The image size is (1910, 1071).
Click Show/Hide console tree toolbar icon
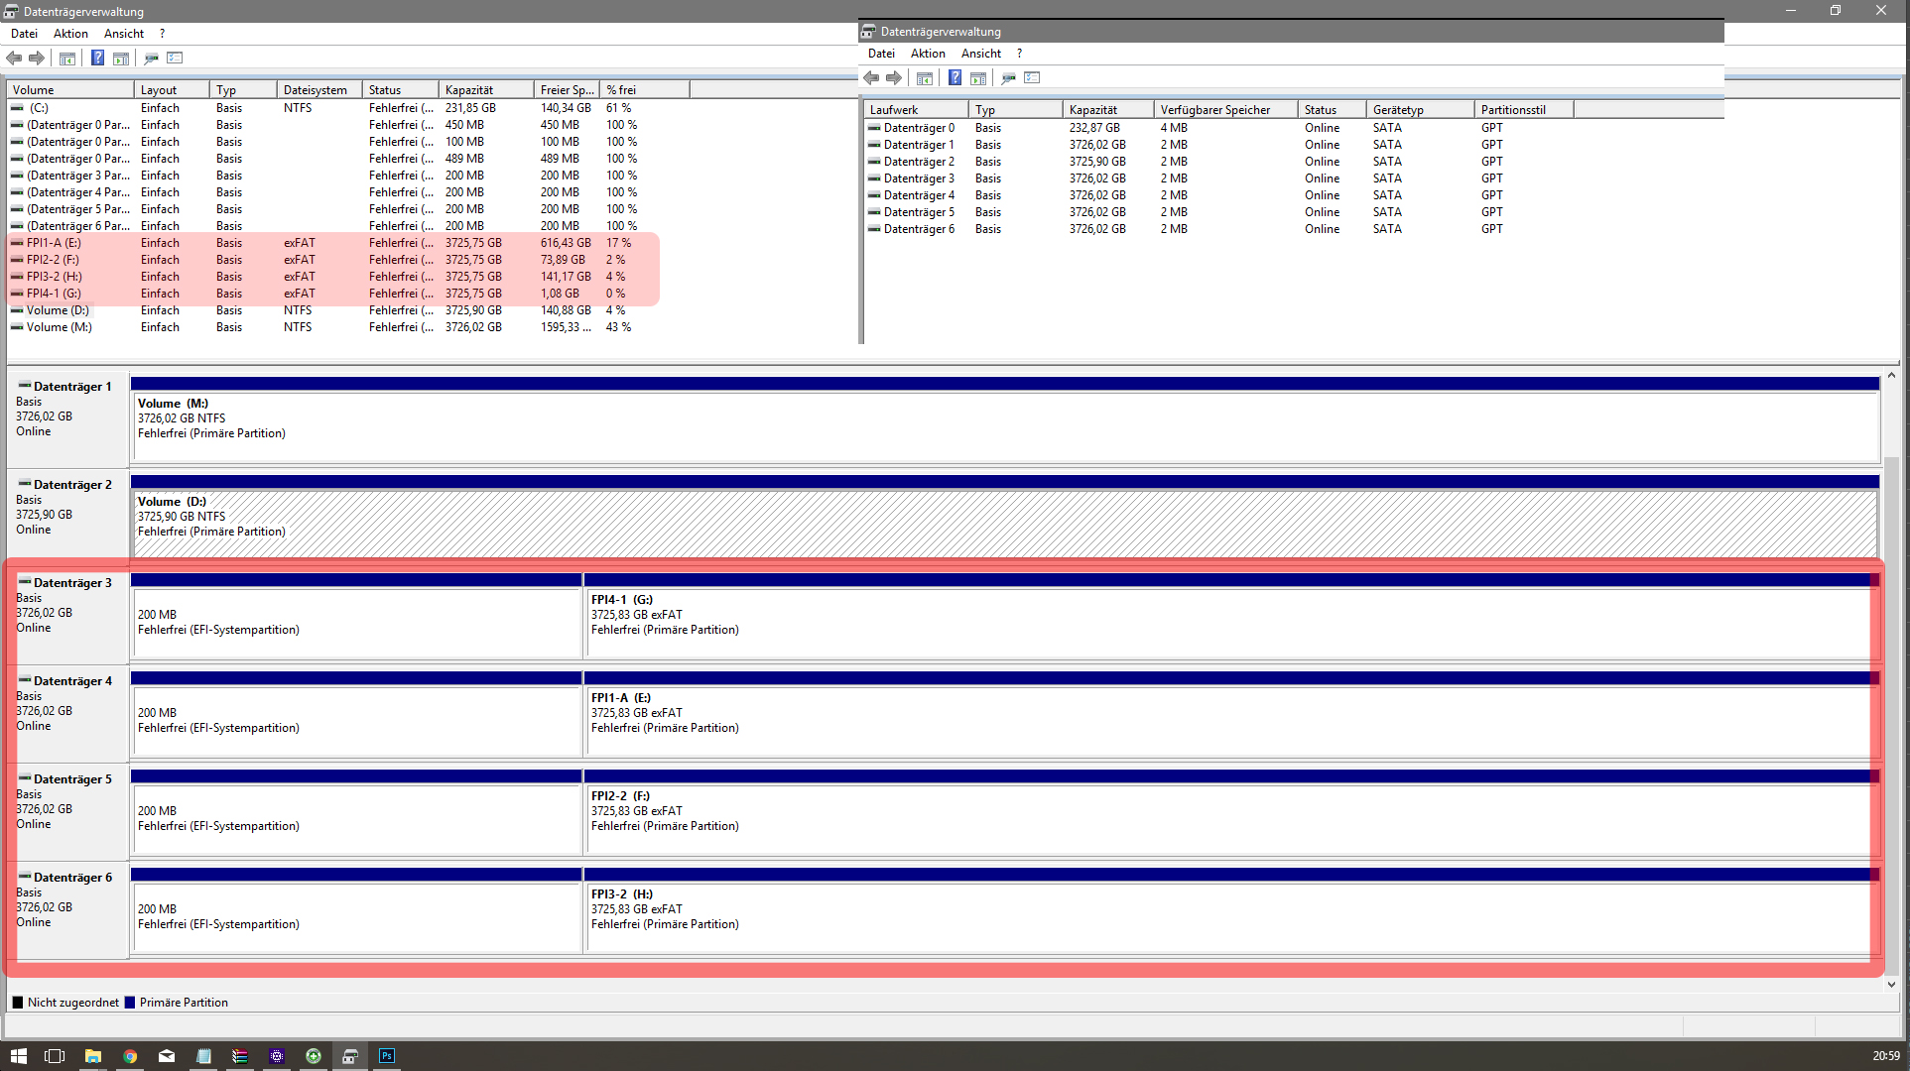pos(67,59)
